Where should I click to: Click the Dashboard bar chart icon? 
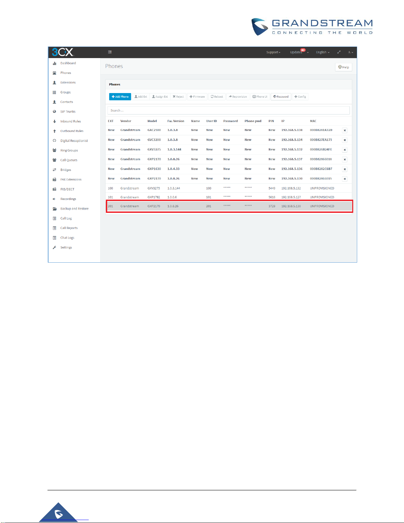pyautogui.click(x=54, y=63)
